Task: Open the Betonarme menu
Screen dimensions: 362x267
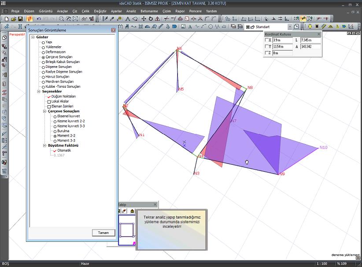Action: pos(149,11)
